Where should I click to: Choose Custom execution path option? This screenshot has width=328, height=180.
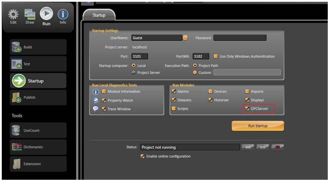(x=195, y=73)
